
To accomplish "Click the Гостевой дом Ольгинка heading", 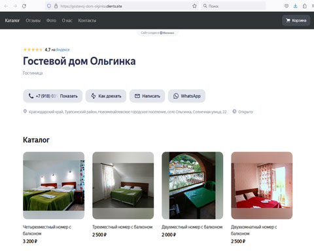I will (79, 61).
